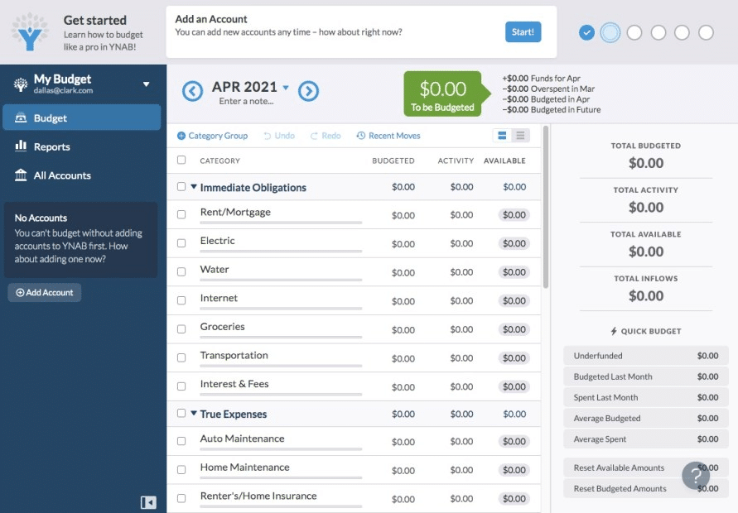
Task: Check the Transportation checkbox
Action: click(x=181, y=357)
